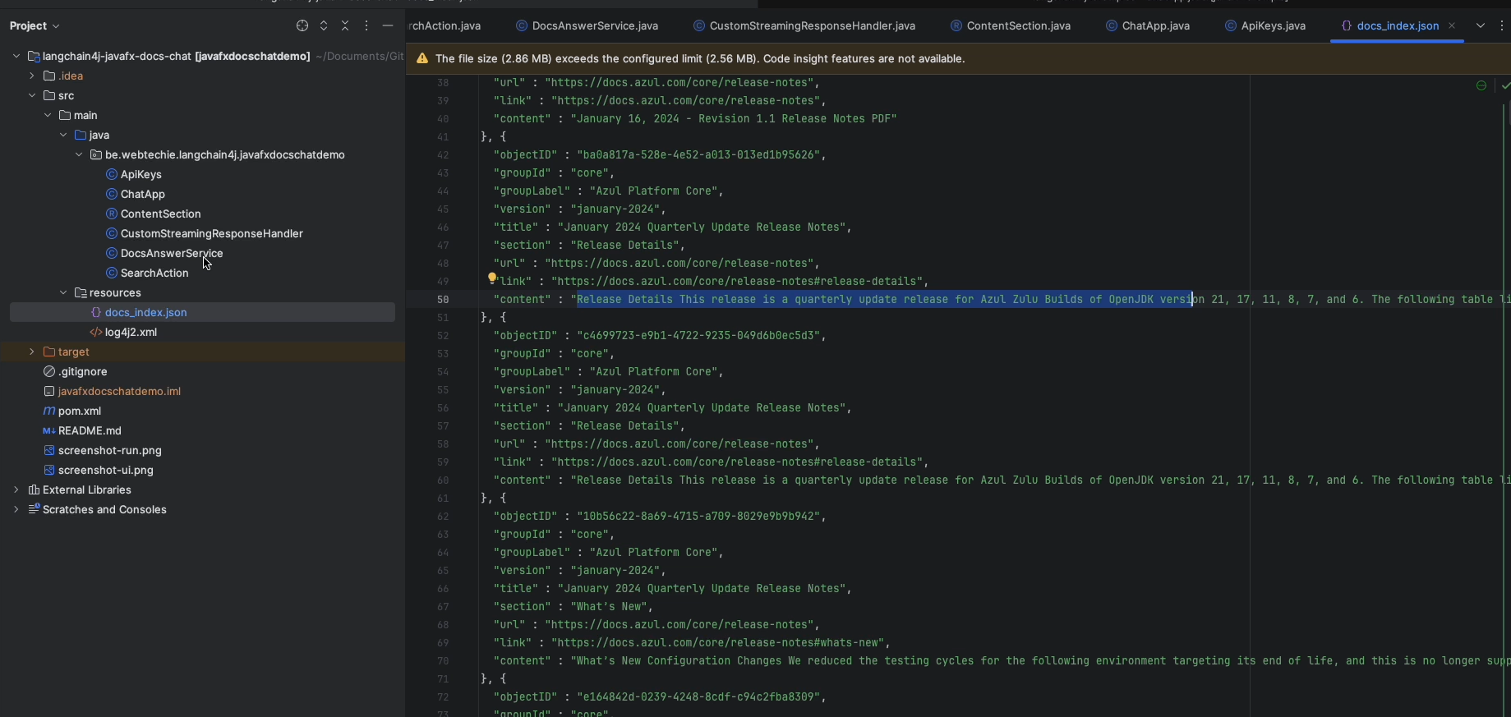Select pom.xml in project tree
Viewport: 1511px width, 717px height.
coord(79,411)
